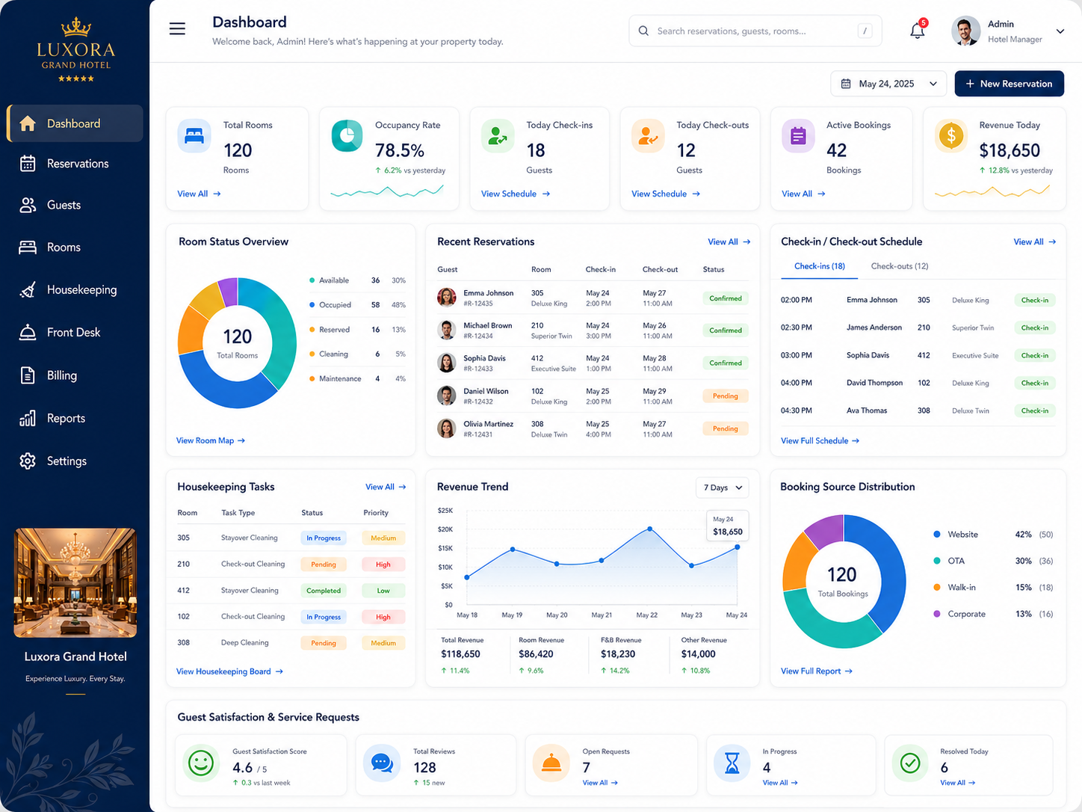Click the Today Check-outs guest icon
The height and width of the screenshot is (812, 1082).
(x=648, y=136)
